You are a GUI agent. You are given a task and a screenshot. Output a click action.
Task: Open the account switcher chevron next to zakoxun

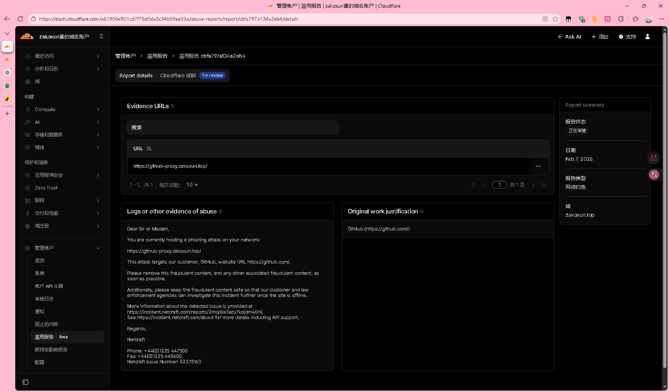pos(101,36)
